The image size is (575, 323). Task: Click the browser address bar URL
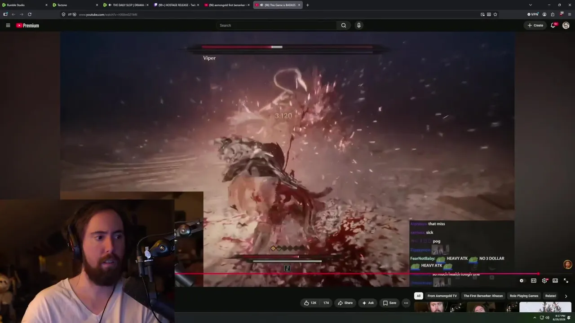pyautogui.click(x=108, y=14)
